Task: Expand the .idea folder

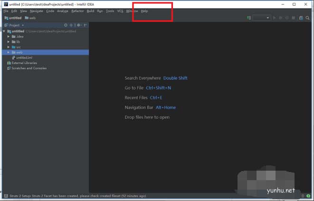Action: 9,37
